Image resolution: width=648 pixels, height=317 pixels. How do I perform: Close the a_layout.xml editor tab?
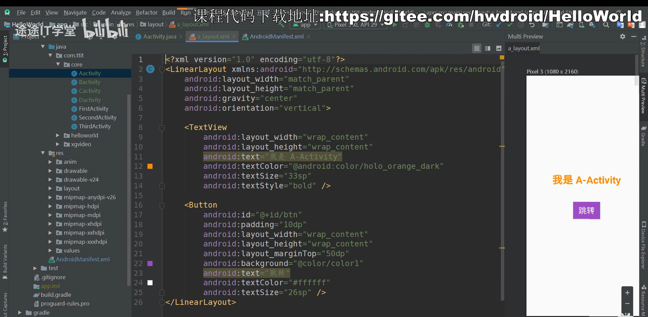click(234, 36)
